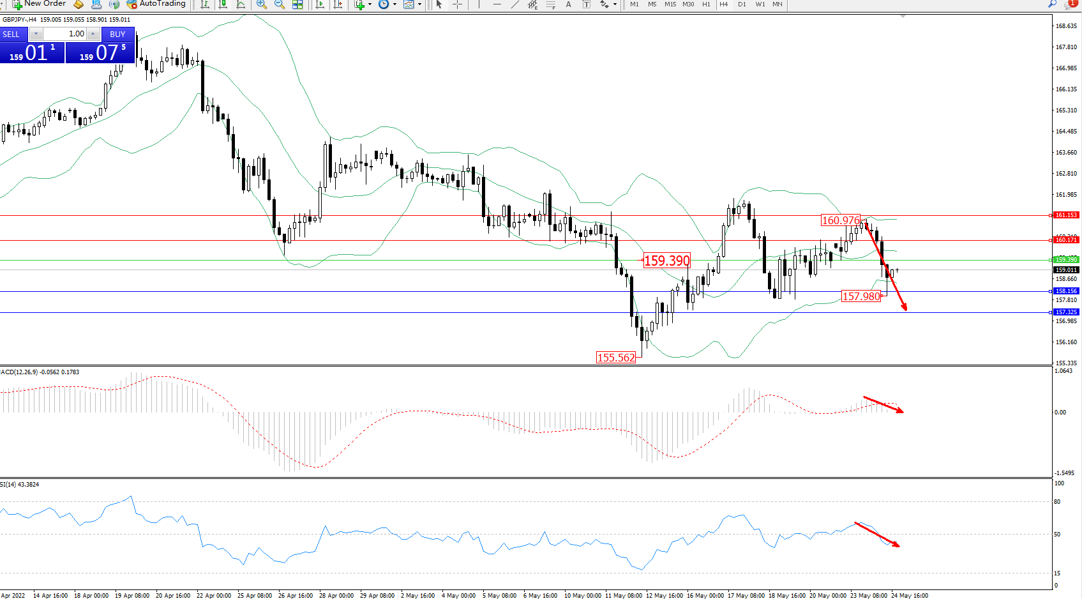Open the periods clock dropdown arrow
Viewport: 1082px width, 599px height.
[394, 4]
